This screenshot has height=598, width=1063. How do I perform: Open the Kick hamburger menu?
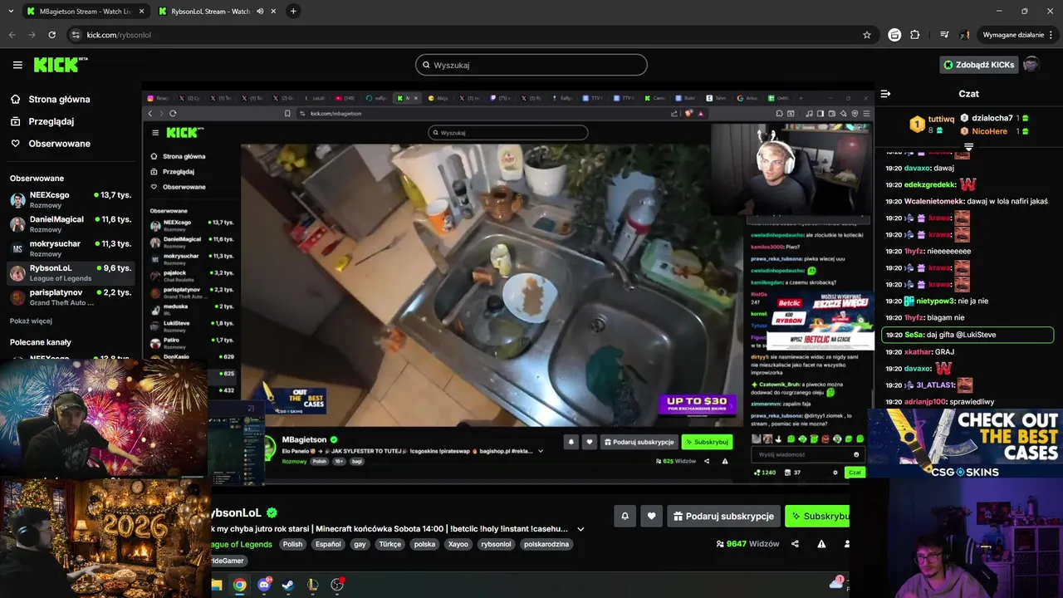click(17, 65)
